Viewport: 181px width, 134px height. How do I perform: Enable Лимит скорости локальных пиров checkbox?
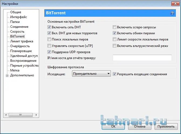[x=114, y=39]
